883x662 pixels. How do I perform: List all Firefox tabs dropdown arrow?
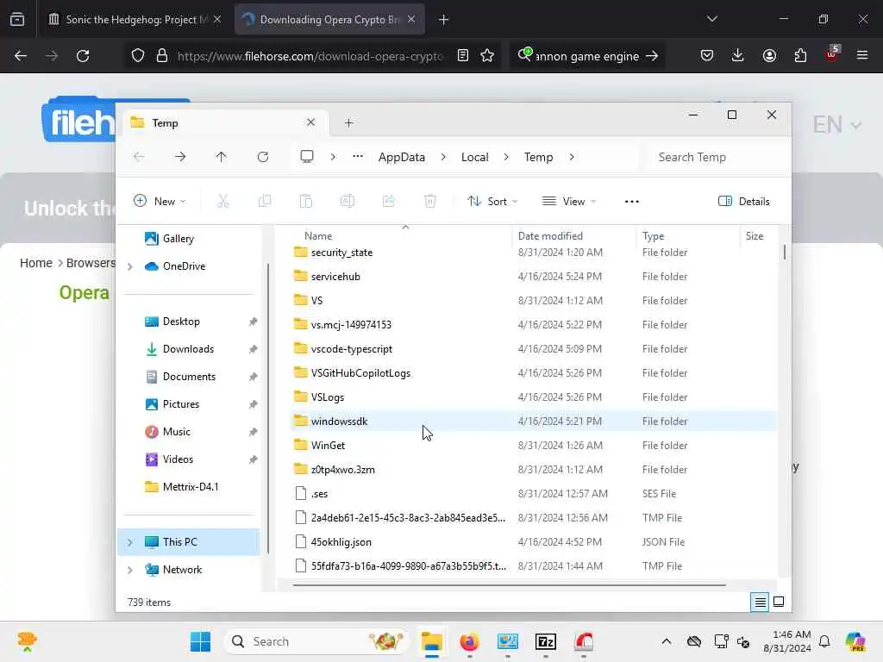point(711,19)
